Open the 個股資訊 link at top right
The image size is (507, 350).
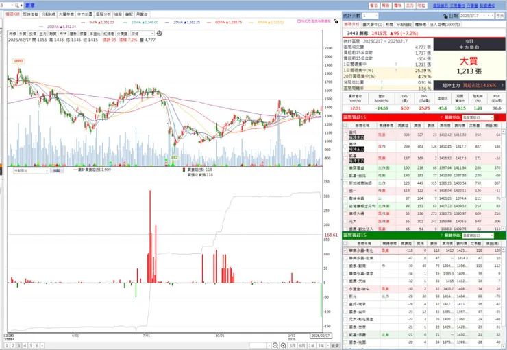tap(440, 5)
